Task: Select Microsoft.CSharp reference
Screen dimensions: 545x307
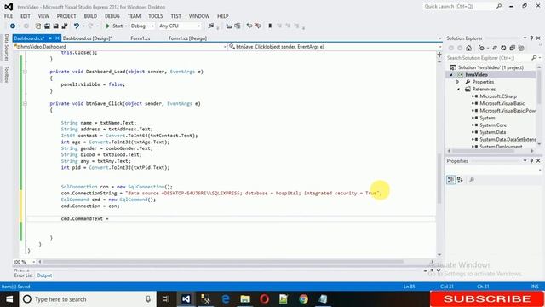Action: tap(498, 96)
